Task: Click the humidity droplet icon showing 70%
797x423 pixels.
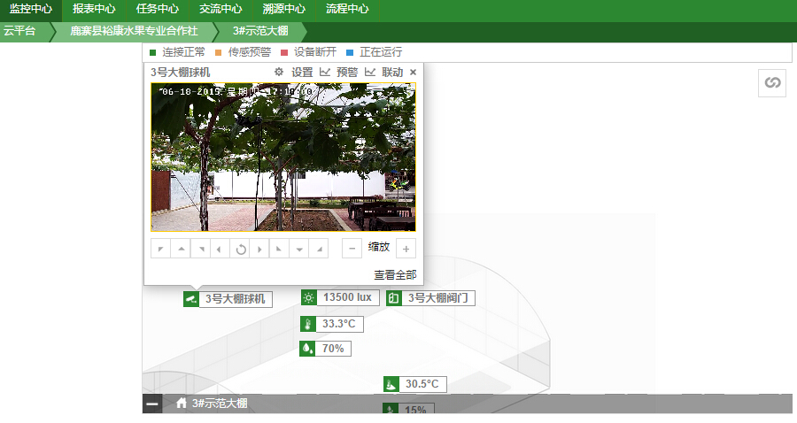Action: click(x=308, y=349)
